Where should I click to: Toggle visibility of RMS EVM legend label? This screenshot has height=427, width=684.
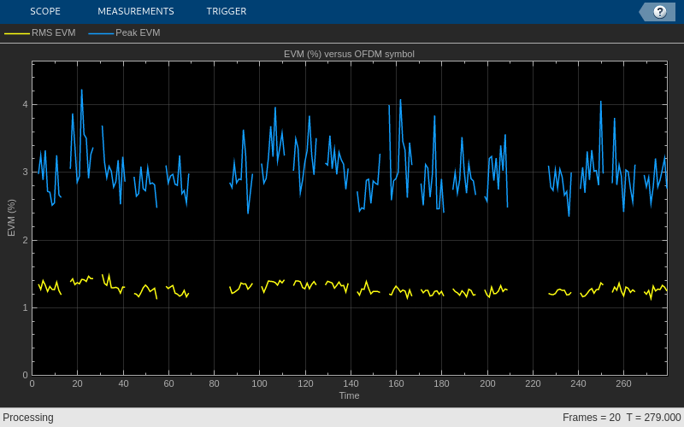coord(53,32)
